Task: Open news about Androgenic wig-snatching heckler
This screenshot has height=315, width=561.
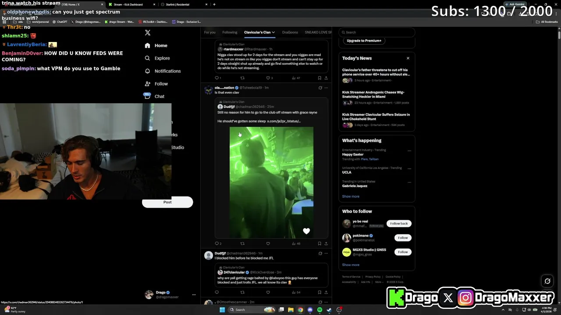Action: pos(376,97)
